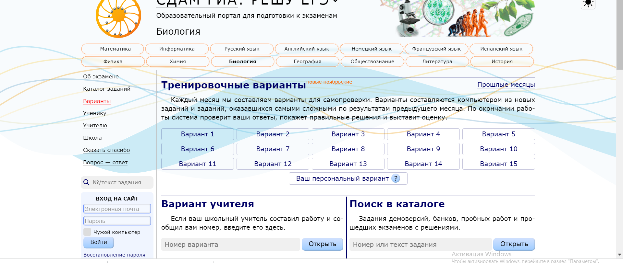Image resolution: width=623 pixels, height=263 pixels.
Task: Open Вариант 13
Action: click(x=348, y=164)
